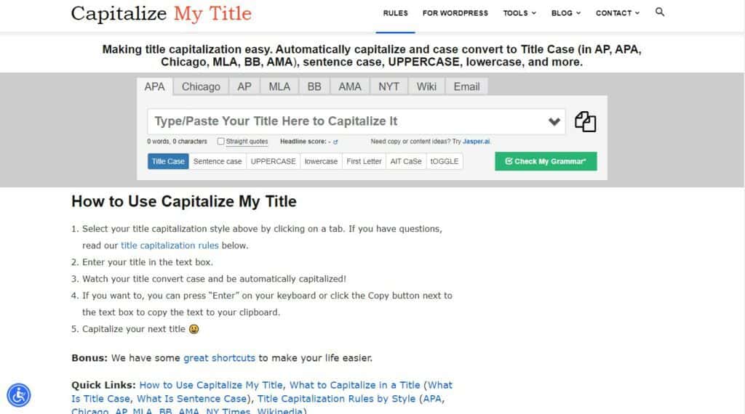Select the AMA style tab
The height and width of the screenshot is (414, 745).
pyautogui.click(x=350, y=86)
